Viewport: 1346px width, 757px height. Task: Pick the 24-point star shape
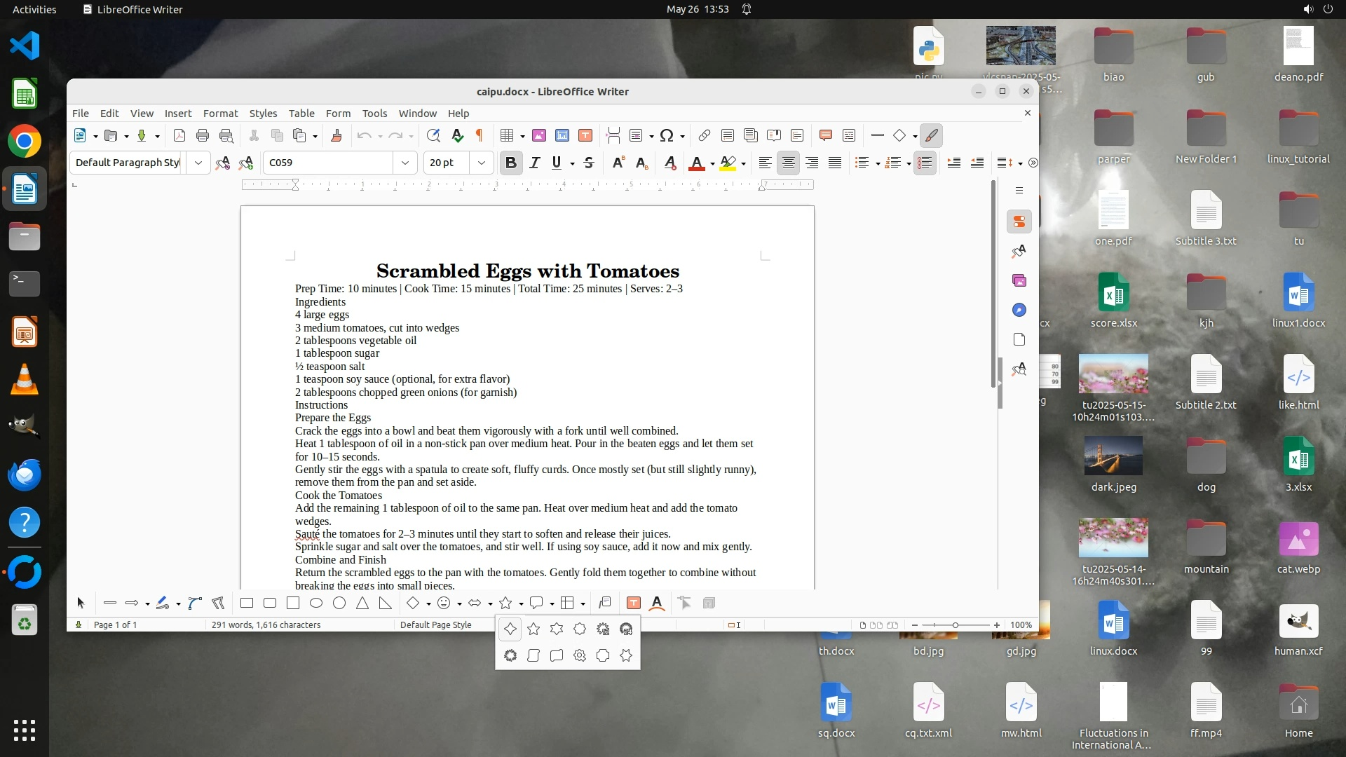[x=626, y=629]
